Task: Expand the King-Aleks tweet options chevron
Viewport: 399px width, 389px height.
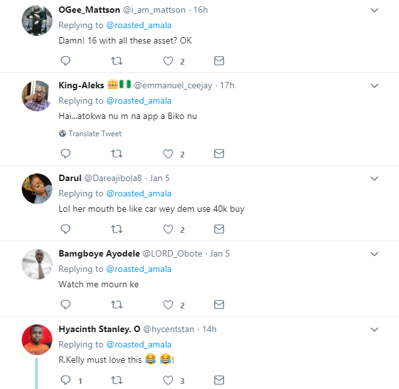Action: 375,86
